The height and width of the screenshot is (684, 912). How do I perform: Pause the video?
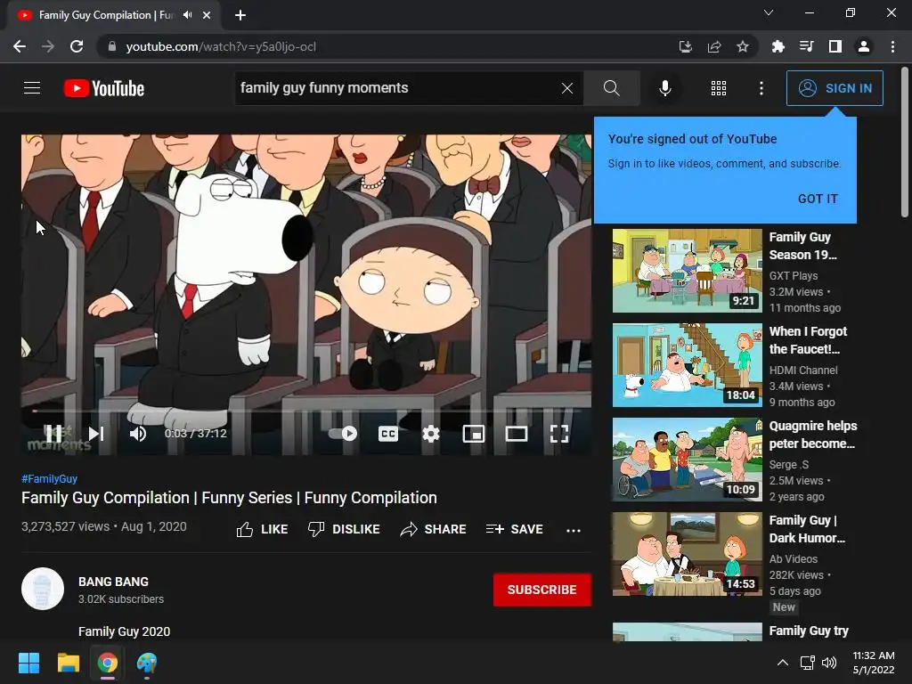[x=53, y=434]
